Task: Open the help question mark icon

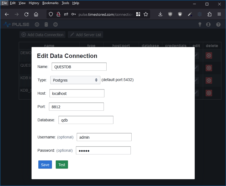Action: pos(218,24)
